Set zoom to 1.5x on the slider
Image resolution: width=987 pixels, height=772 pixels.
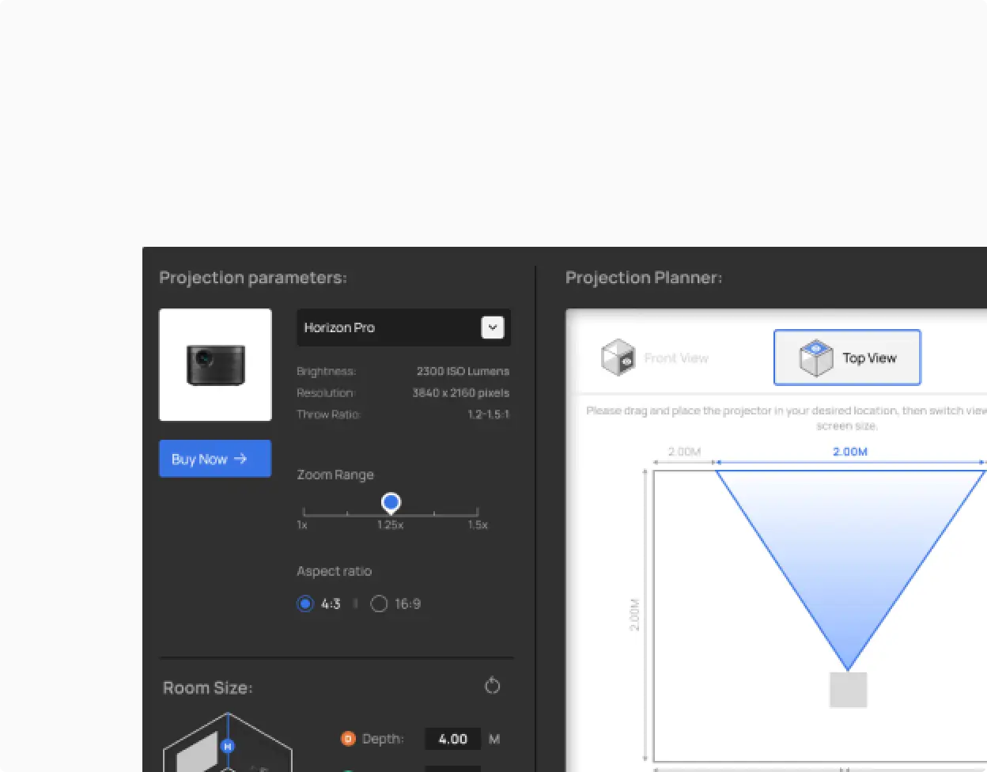[478, 512]
